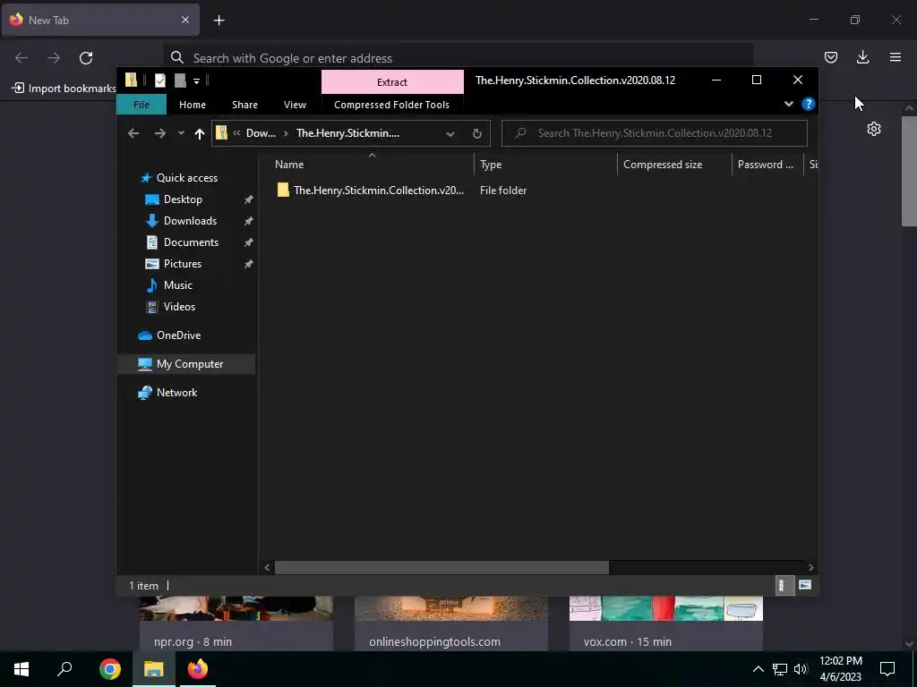Open the Share ribbon tab
This screenshot has width=917, height=687.
coord(244,105)
